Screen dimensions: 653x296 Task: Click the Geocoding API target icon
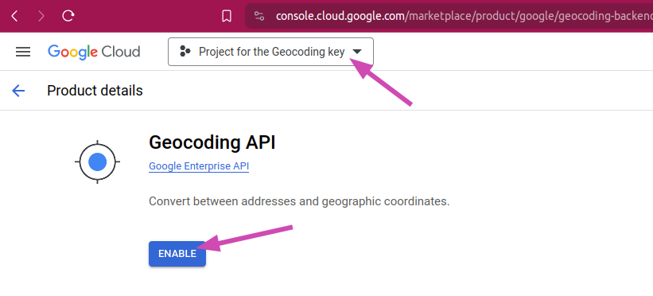click(98, 162)
